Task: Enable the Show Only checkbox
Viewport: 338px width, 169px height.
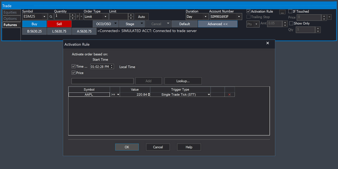Action: pyautogui.click(x=291, y=23)
